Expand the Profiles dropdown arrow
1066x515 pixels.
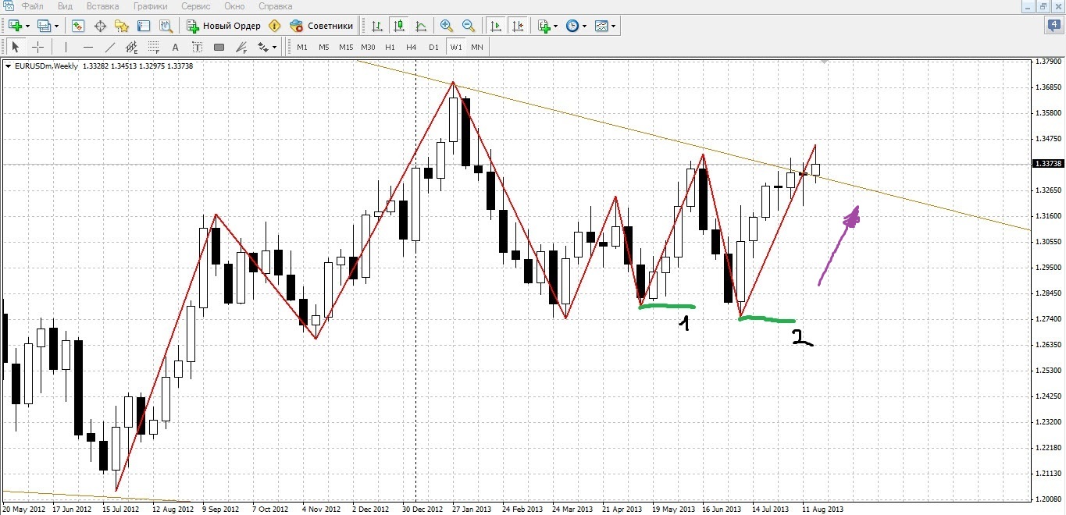(x=56, y=26)
